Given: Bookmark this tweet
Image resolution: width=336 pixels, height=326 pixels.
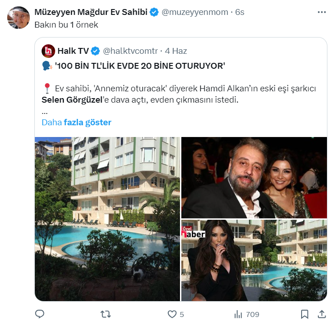Looking at the screenshot, I should coord(305,314).
